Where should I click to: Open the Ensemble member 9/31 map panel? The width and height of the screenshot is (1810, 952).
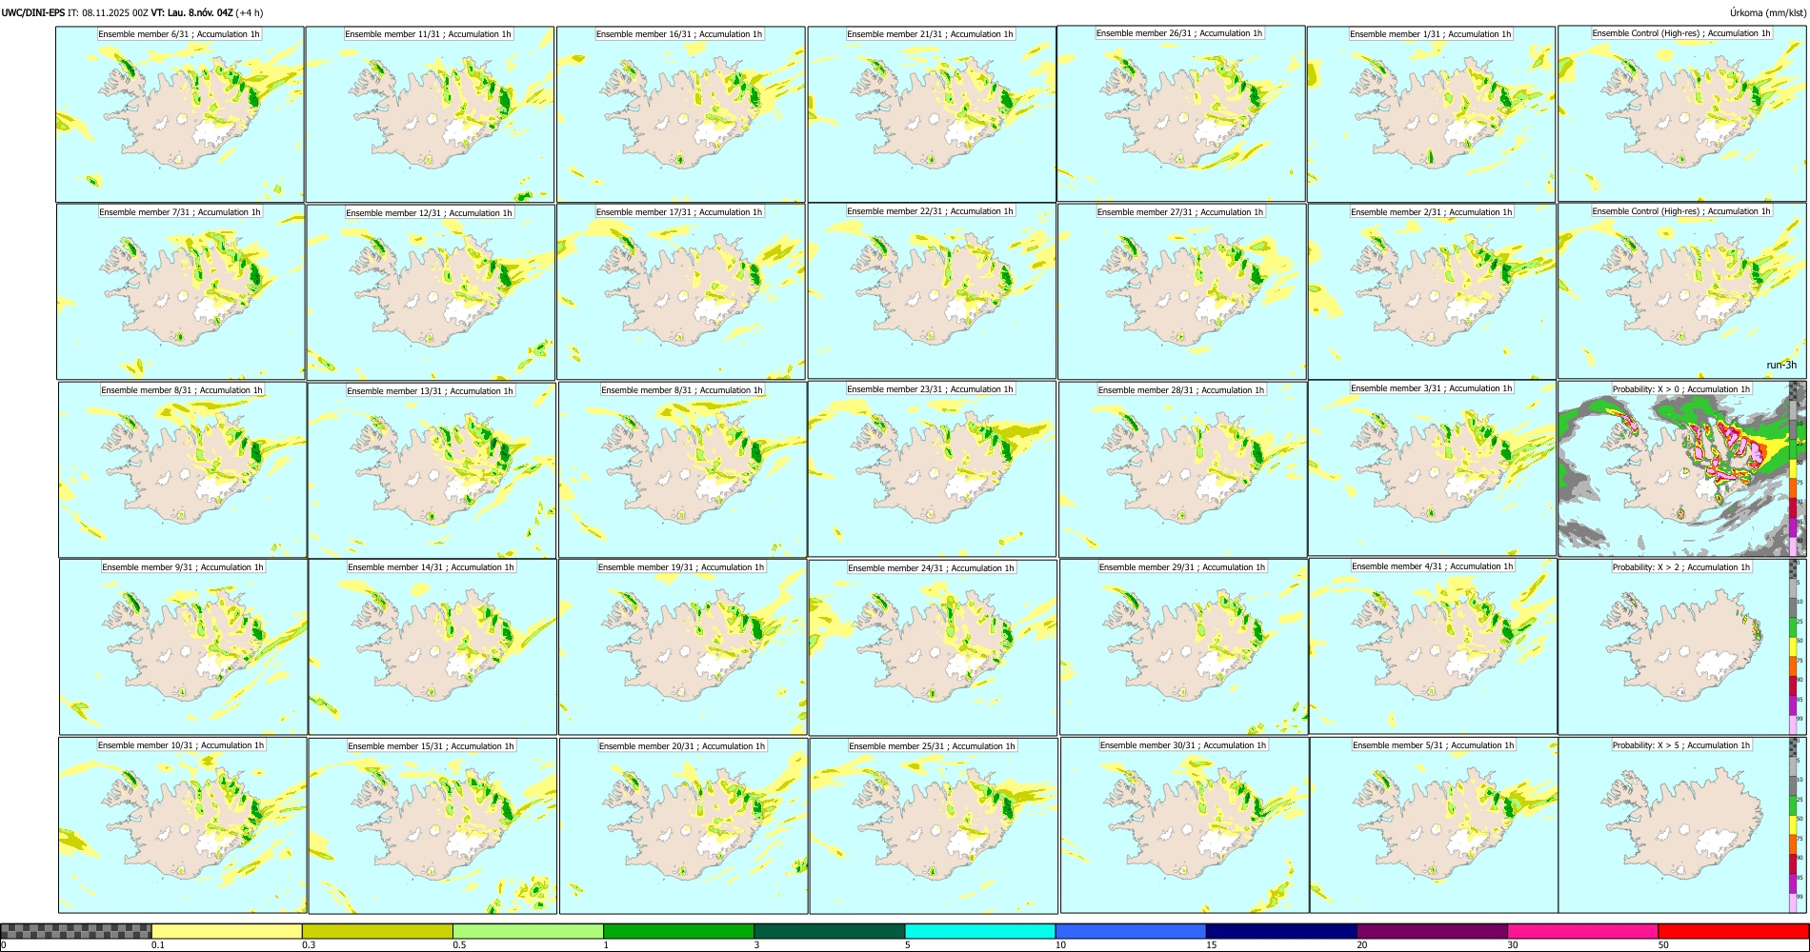click(x=183, y=647)
